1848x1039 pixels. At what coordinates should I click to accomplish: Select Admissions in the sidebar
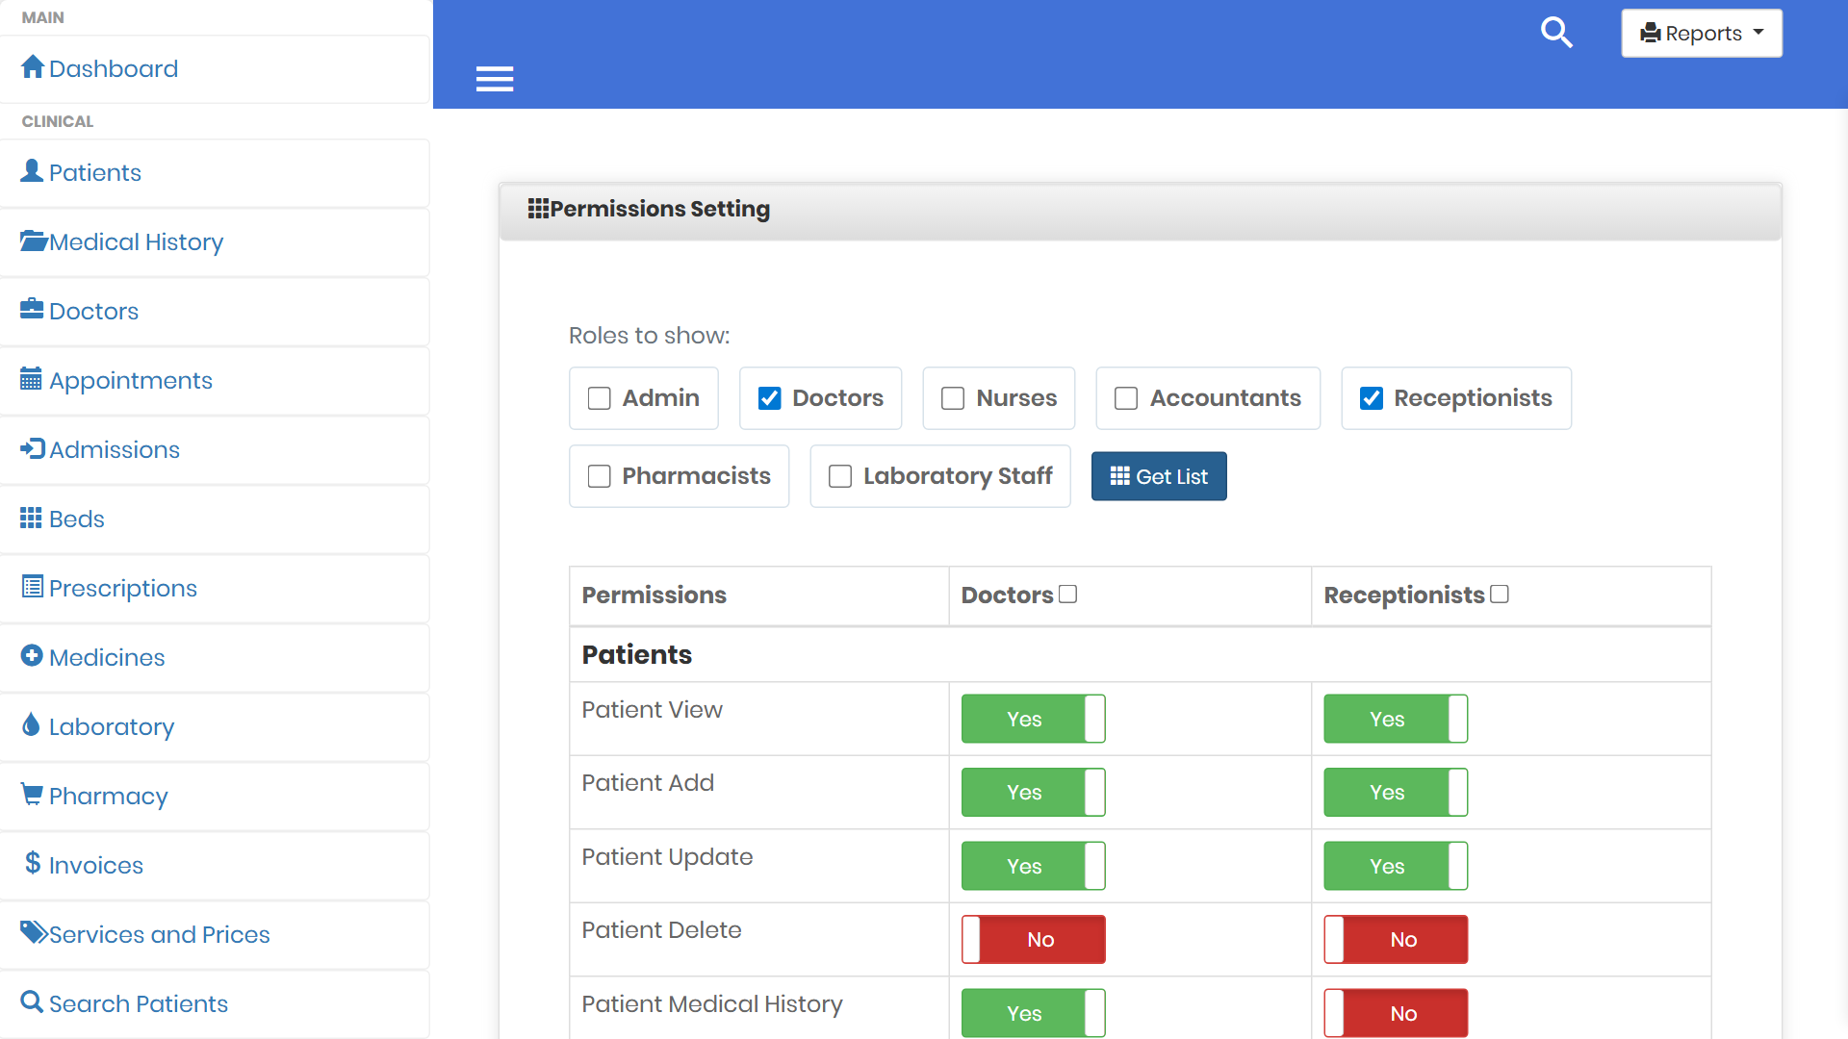click(x=215, y=449)
